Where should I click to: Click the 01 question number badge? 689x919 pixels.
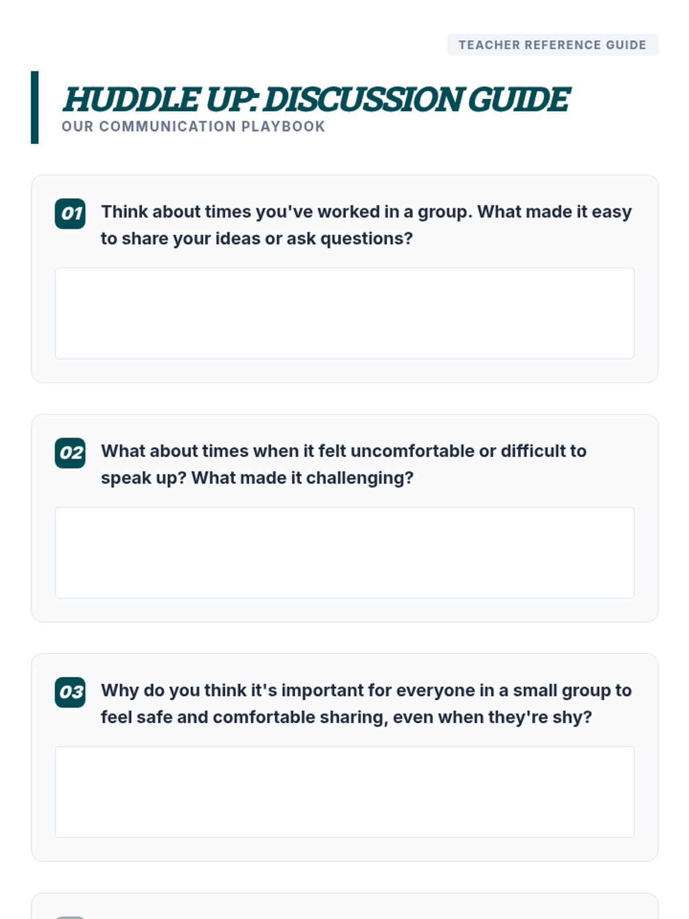[70, 214]
